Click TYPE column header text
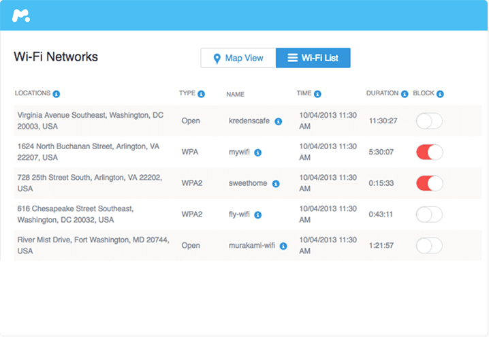 (x=187, y=93)
